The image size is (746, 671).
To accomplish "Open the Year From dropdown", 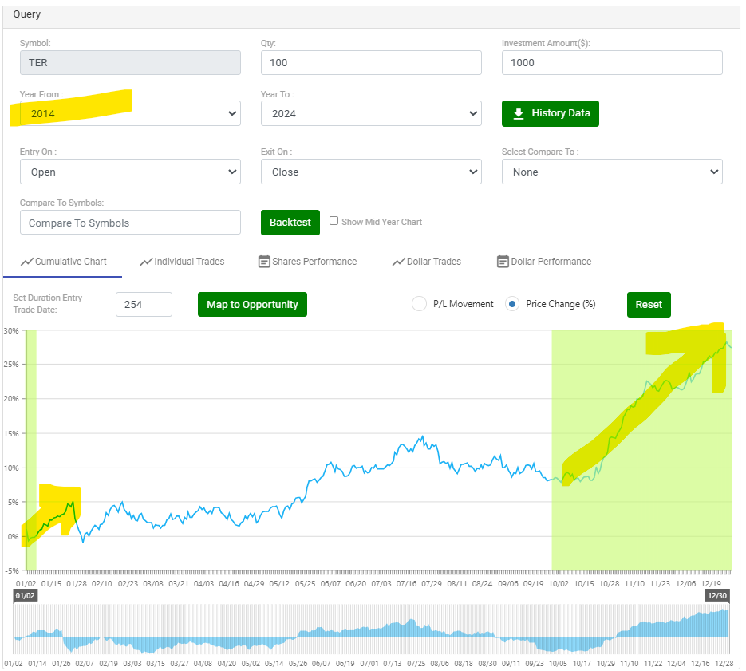I will click(130, 114).
